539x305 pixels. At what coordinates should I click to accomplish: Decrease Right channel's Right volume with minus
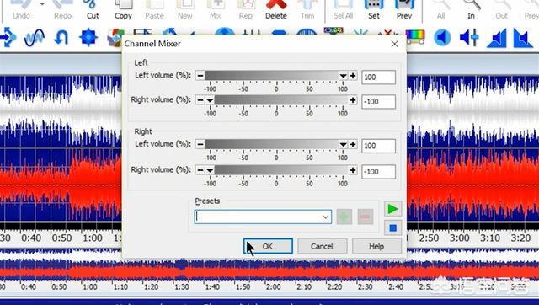tap(200, 170)
